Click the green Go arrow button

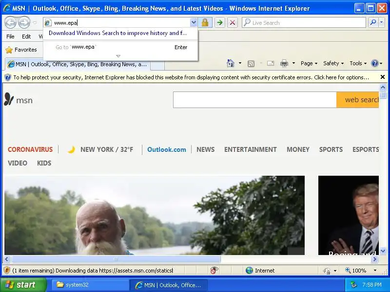[220, 22]
